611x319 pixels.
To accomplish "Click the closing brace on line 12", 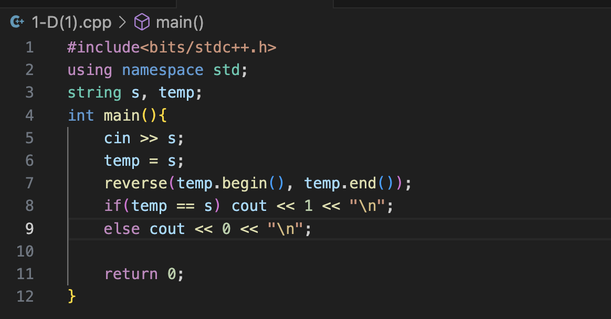I will [x=71, y=296].
